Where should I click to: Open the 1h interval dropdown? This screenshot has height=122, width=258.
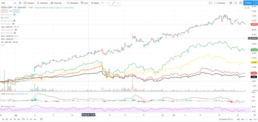pyautogui.click(x=15, y=3)
